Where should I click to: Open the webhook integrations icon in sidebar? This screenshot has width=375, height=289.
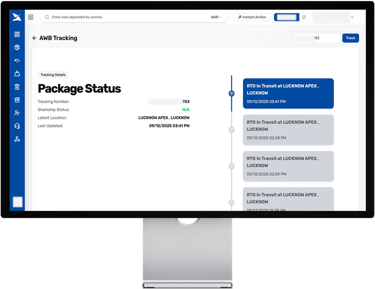tap(17, 139)
